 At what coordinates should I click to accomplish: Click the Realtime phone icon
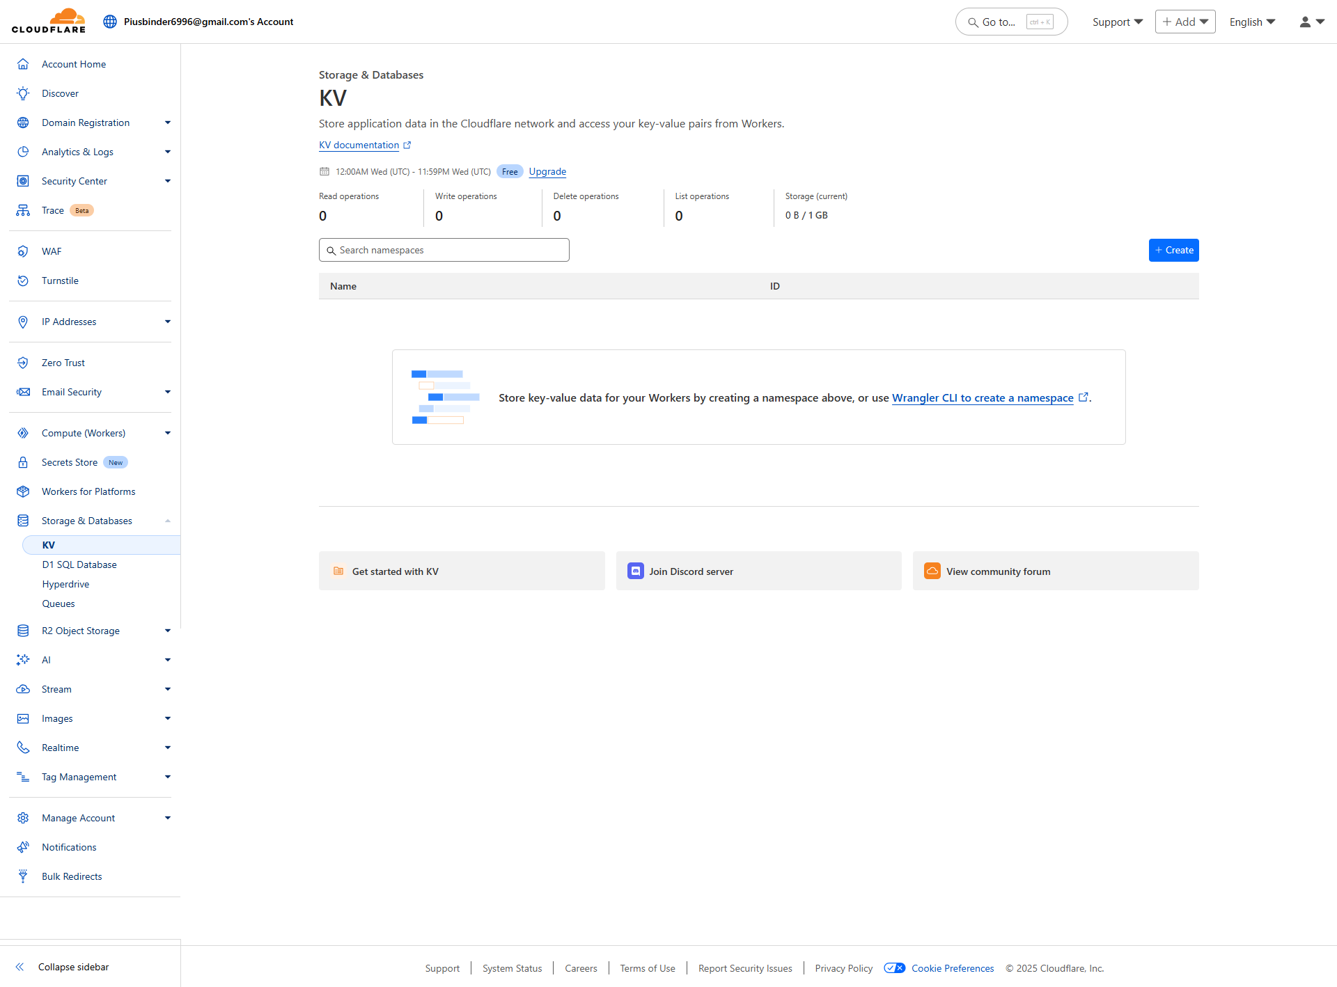(x=23, y=748)
